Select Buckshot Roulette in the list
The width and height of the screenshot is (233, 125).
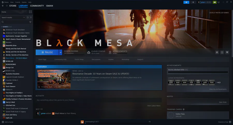click(12, 74)
